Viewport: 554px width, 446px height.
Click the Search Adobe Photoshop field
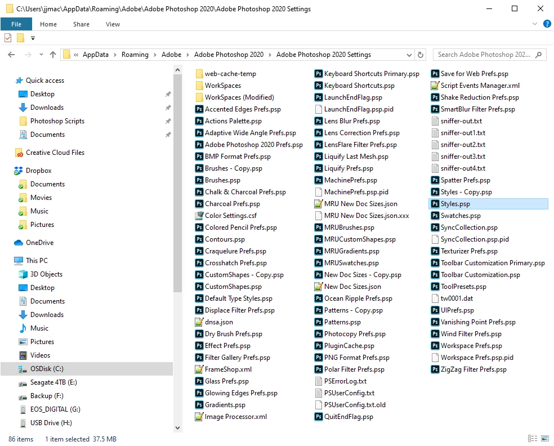click(489, 55)
